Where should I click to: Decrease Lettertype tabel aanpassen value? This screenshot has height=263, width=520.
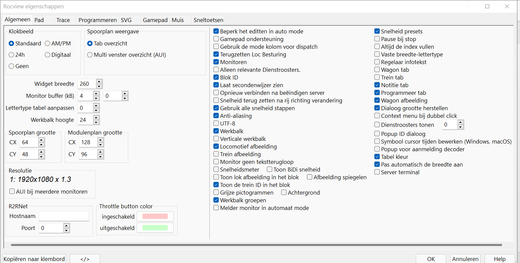[x=96, y=110]
